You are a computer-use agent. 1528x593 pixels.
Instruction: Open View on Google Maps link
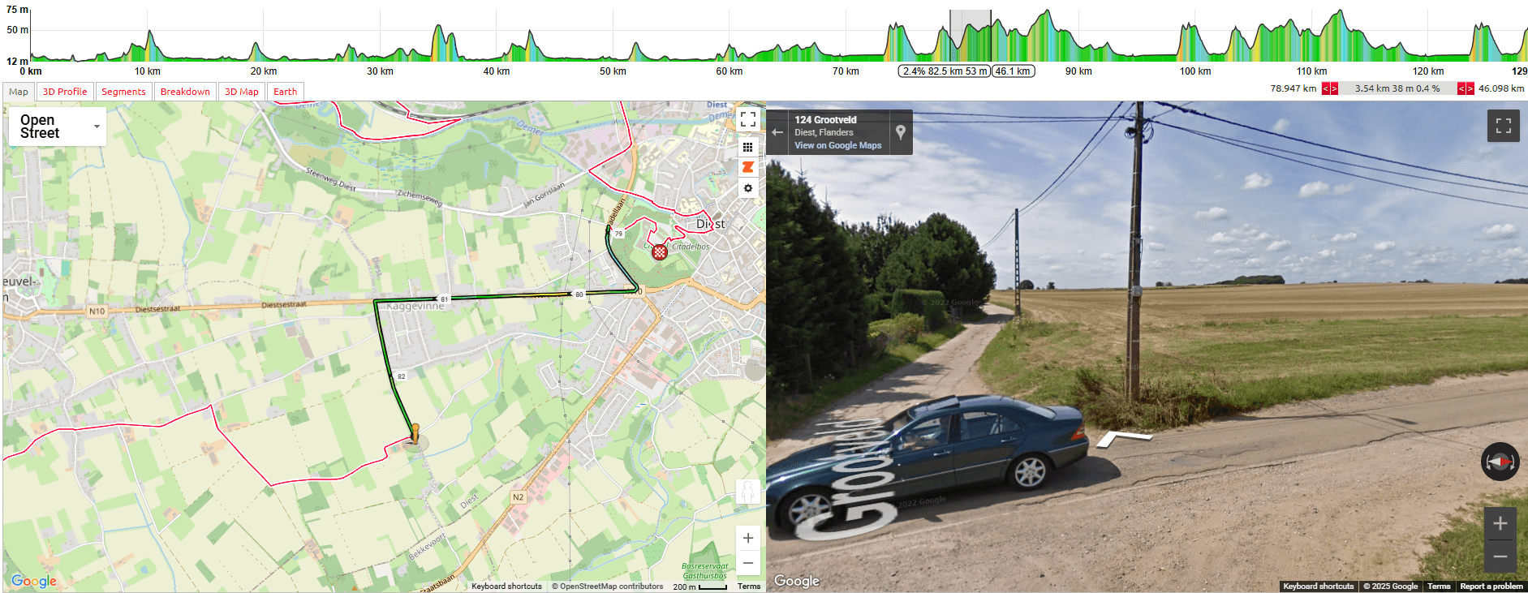pos(837,146)
